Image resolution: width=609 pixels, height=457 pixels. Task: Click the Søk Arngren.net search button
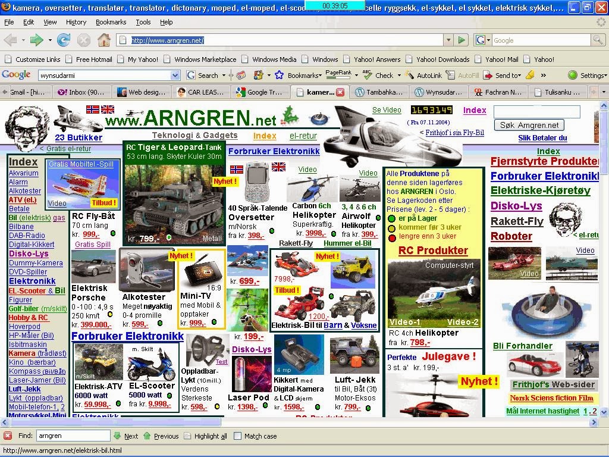tap(528, 126)
